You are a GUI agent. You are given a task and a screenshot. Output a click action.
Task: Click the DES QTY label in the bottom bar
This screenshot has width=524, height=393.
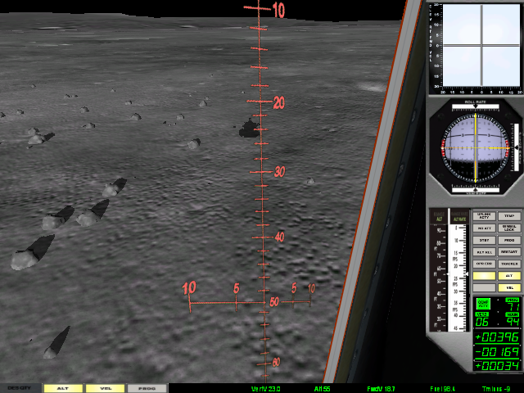click(20, 388)
